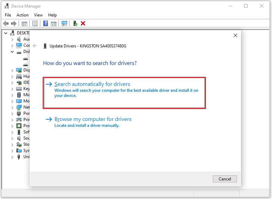Click the blue Help question-mark toolbar icon
Viewport: 272px width, 199px height.
click(46, 23)
